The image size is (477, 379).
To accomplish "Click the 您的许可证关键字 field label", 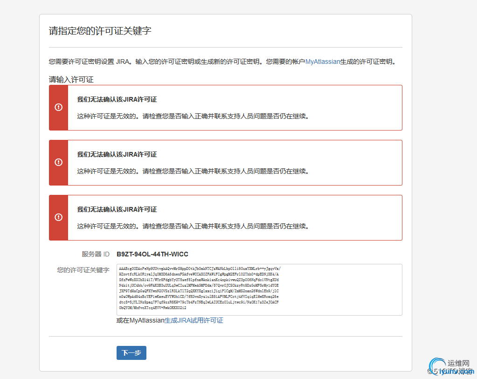I will click(83, 270).
